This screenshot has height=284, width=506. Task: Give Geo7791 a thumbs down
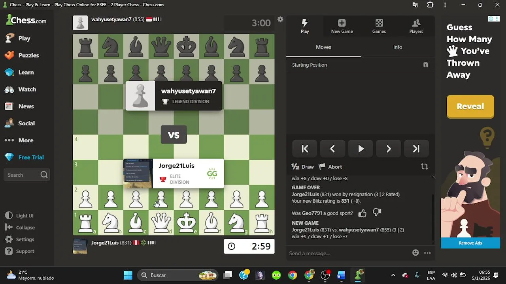377,213
